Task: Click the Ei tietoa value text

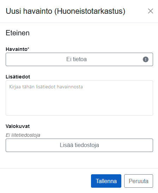Action: [77, 59]
